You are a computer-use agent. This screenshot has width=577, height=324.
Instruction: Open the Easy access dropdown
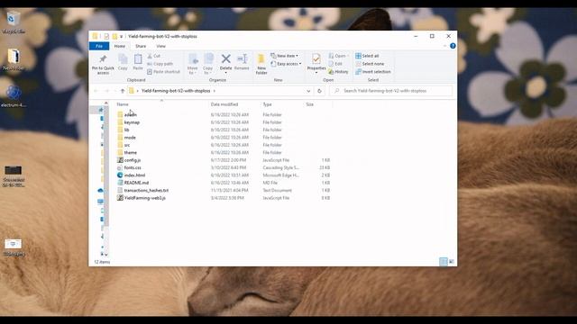[x=286, y=64]
